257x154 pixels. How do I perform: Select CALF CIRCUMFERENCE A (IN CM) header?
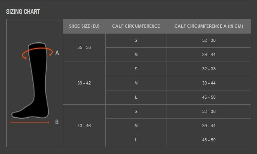[209, 26]
